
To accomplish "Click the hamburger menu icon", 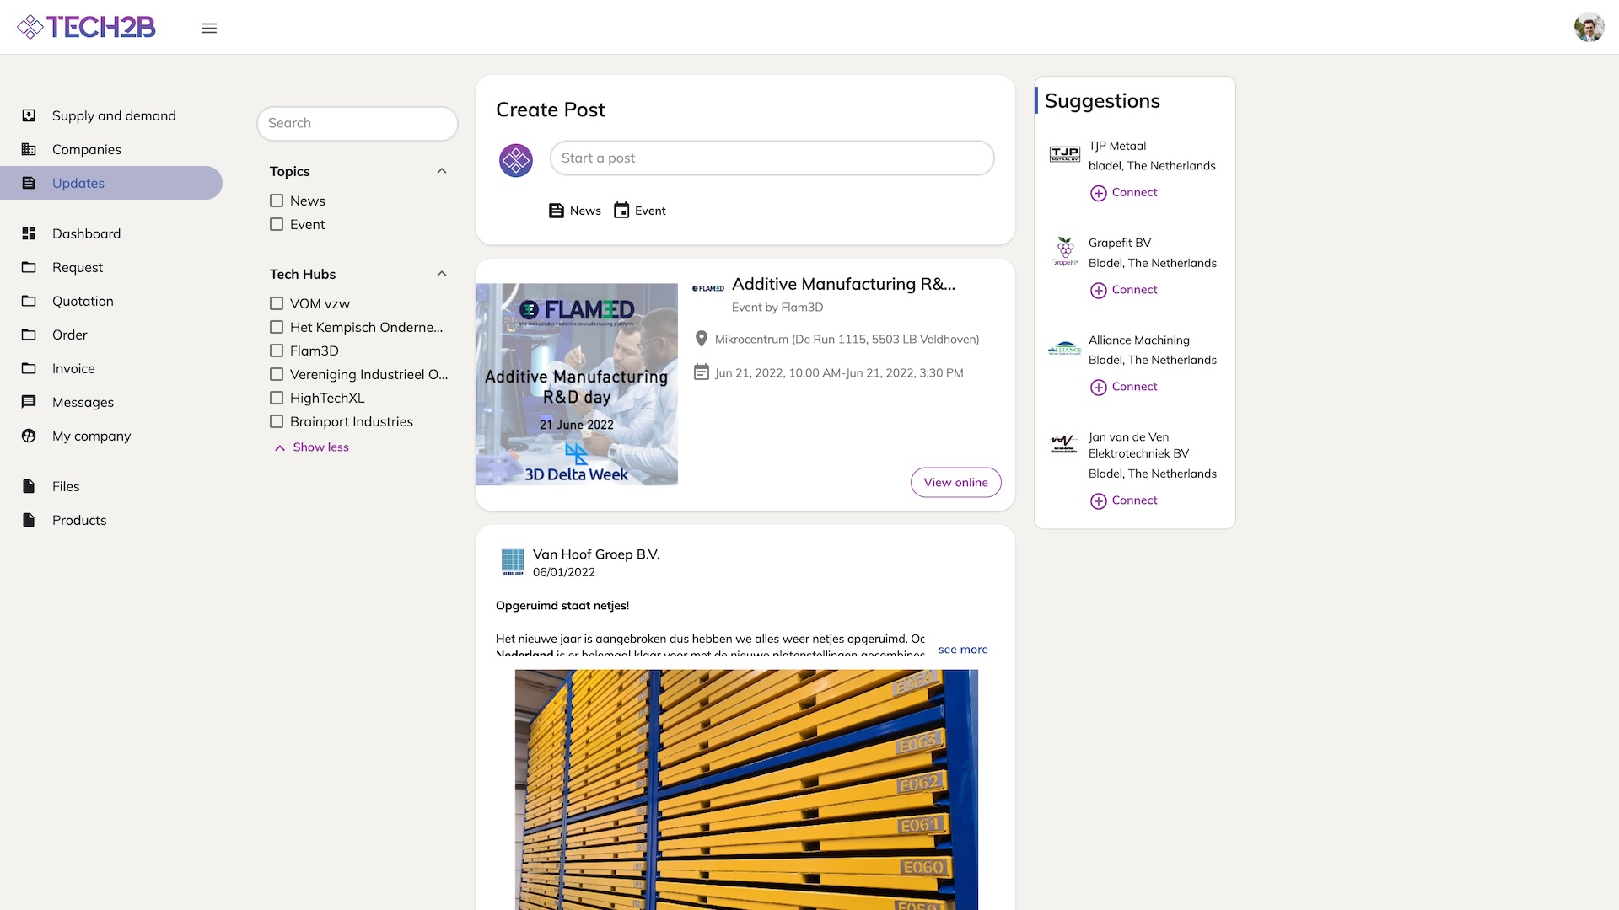I will point(209,28).
